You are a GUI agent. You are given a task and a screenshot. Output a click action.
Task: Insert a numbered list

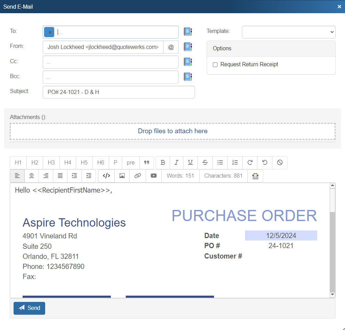tap(235, 162)
